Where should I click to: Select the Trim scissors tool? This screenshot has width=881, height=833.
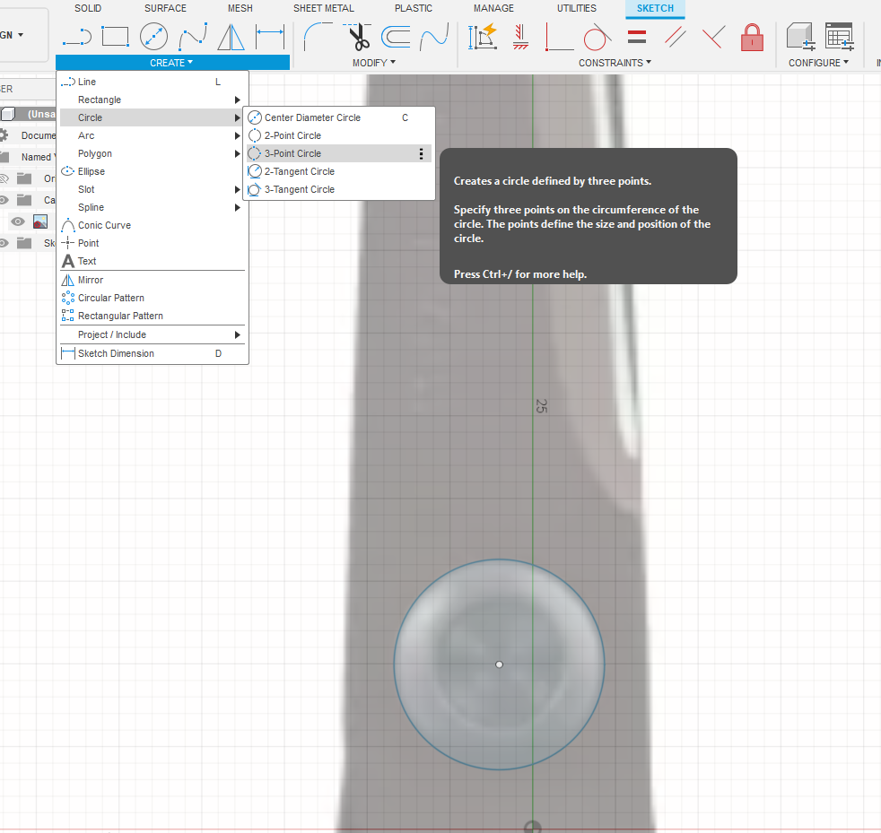[x=359, y=38]
